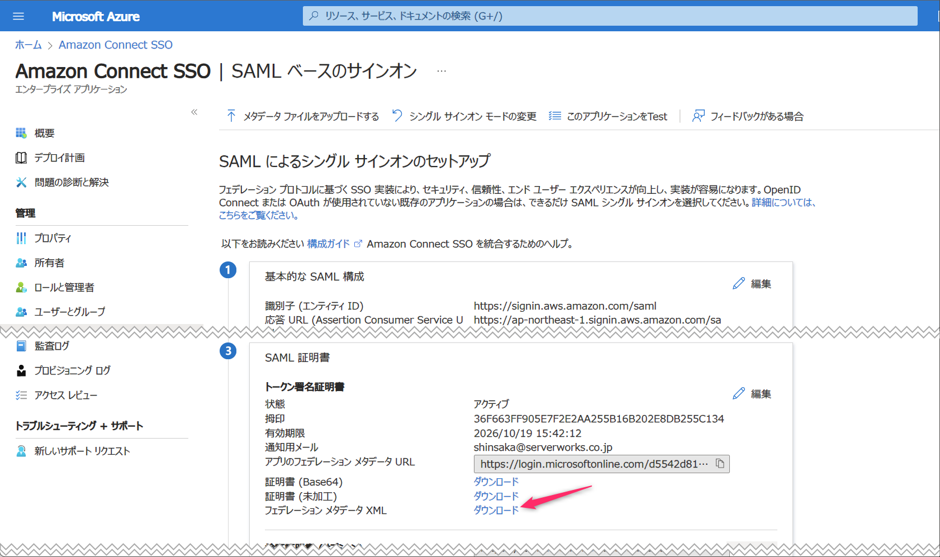940x557 pixels.
Task: Click アクセス レビュー checklist icon
Action: coord(21,395)
